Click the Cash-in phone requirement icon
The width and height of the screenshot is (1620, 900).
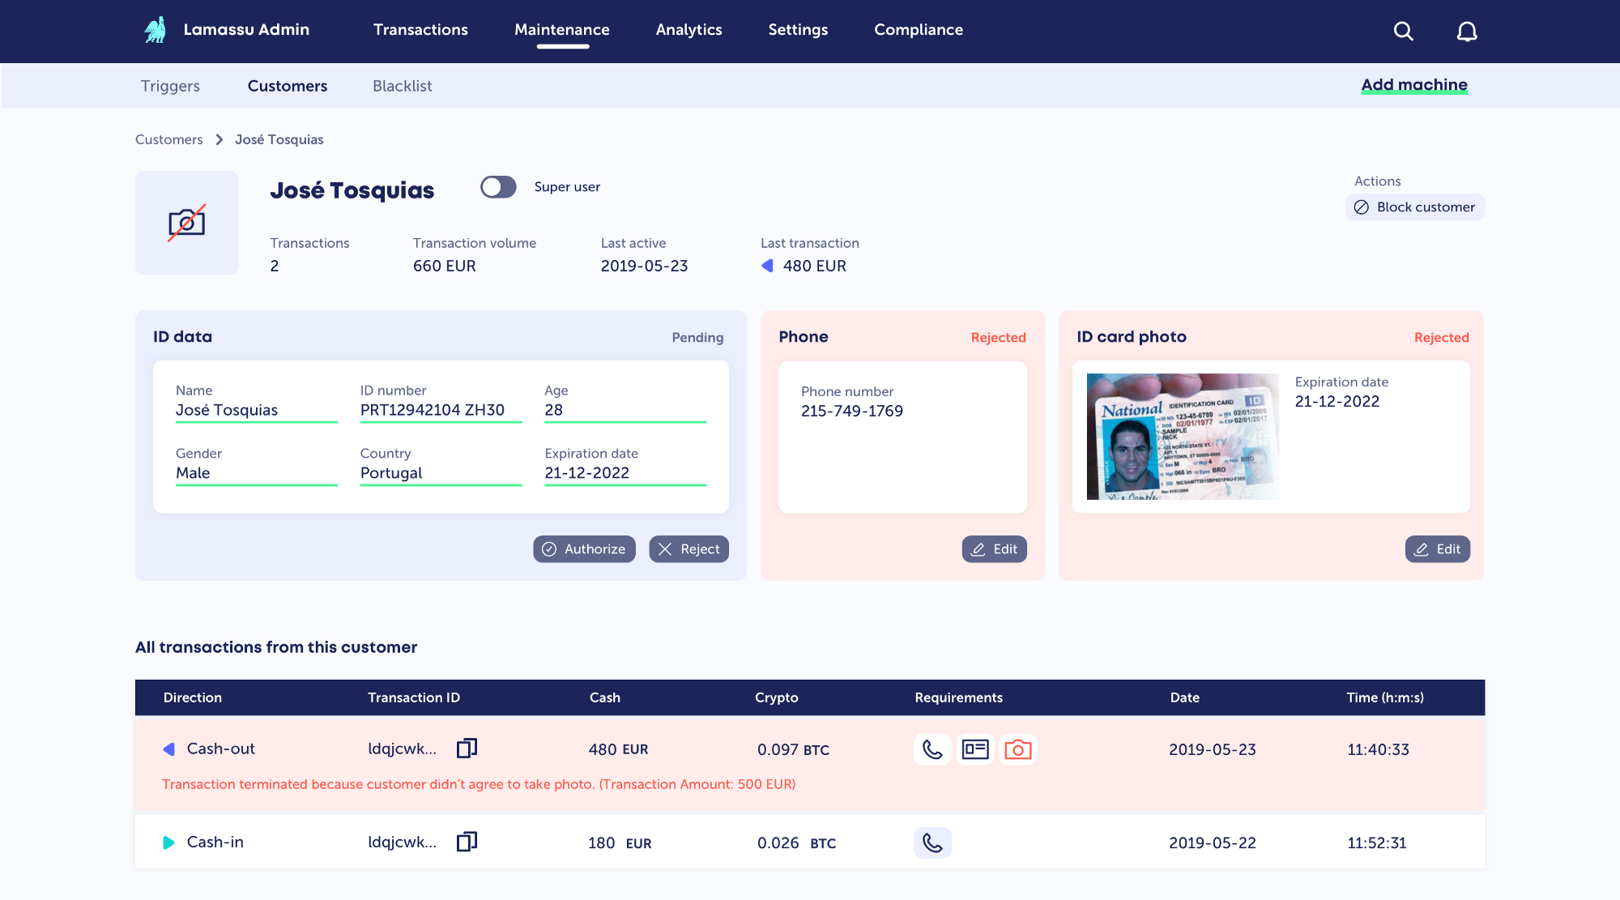tap(932, 842)
